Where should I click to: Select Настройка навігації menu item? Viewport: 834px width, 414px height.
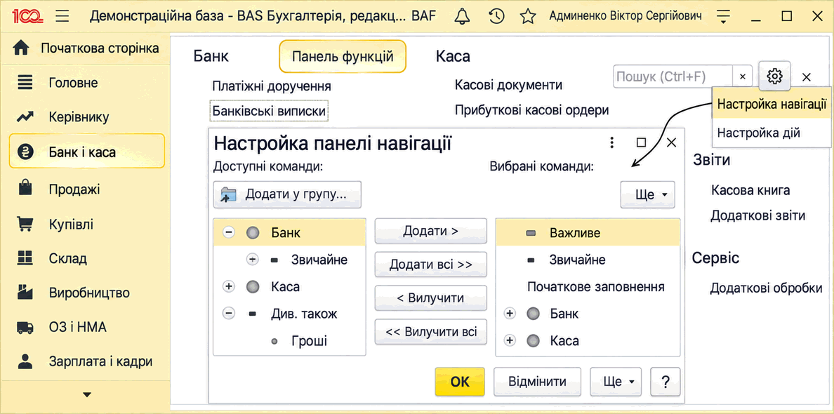772,104
